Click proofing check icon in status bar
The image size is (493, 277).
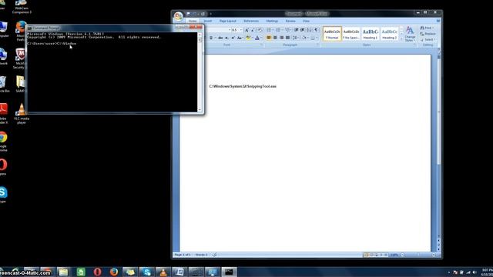[x=214, y=255]
